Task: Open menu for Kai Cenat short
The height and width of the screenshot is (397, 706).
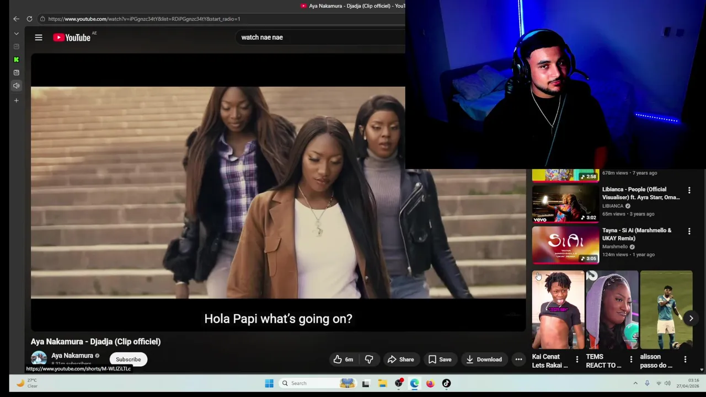Action: point(577,360)
